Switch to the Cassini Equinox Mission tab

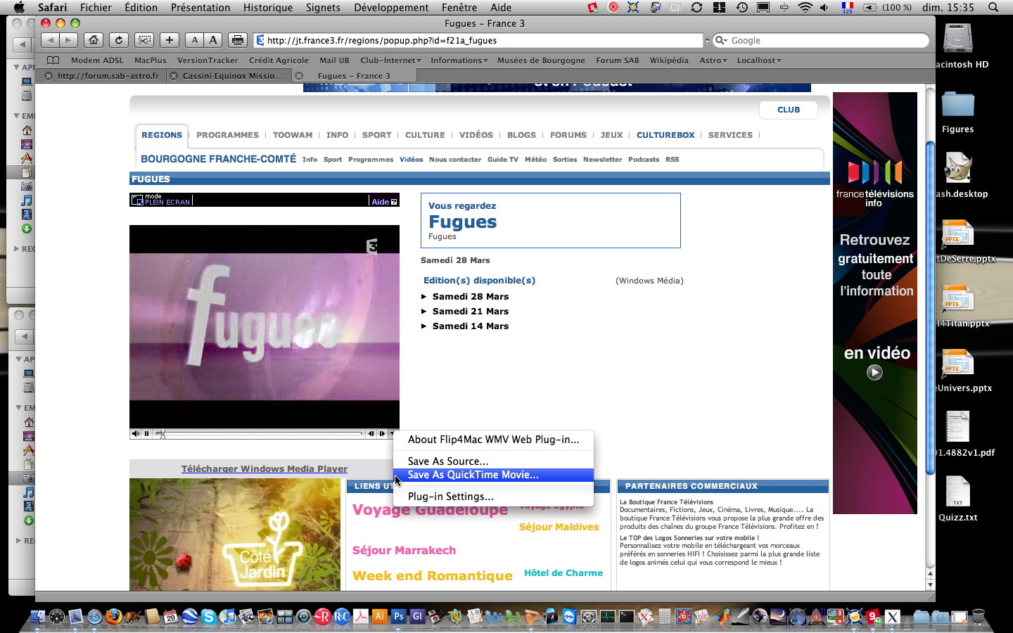(232, 76)
